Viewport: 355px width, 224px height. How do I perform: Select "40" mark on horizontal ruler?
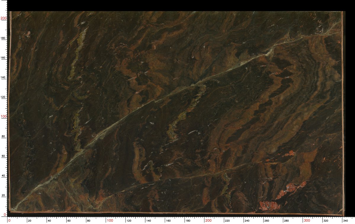49,221
